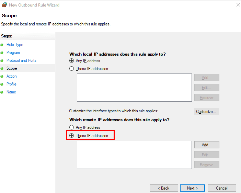Select local Any IP address radio button
The image size is (241, 193).
pos(71,61)
